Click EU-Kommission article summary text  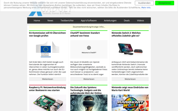pyautogui.click(x=47, y=68)
